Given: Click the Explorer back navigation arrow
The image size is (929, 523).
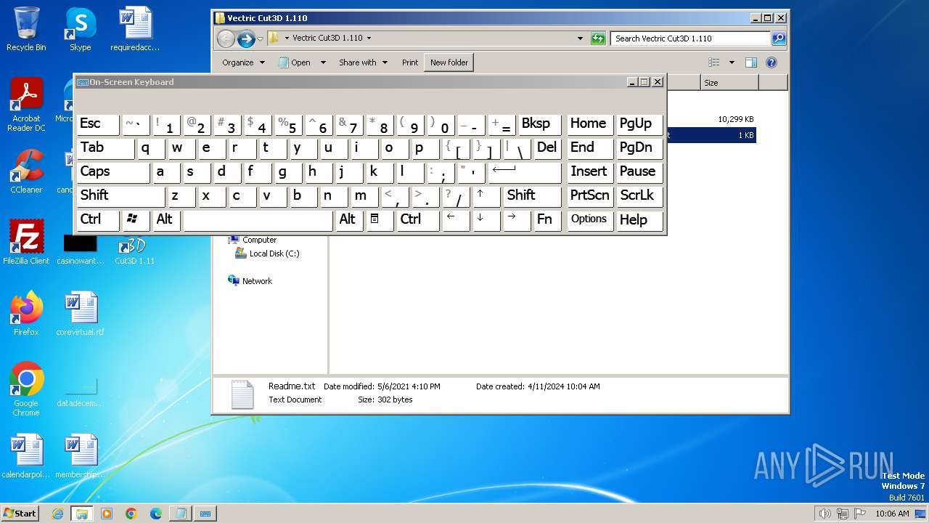Looking at the screenshot, I should (226, 38).
